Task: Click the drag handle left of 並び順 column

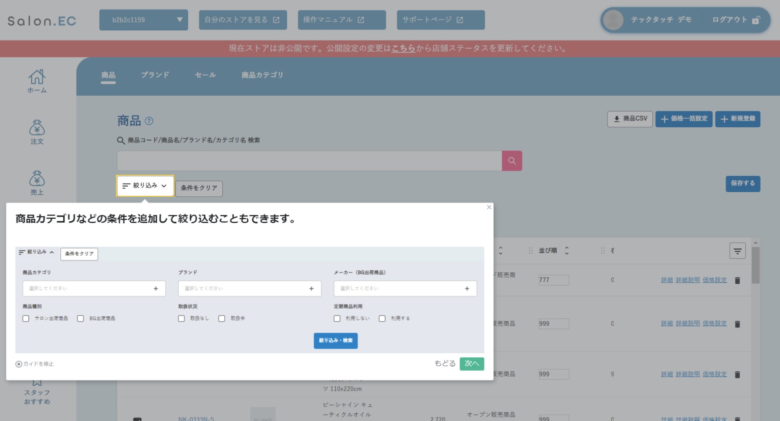Action: pos(530,251)
